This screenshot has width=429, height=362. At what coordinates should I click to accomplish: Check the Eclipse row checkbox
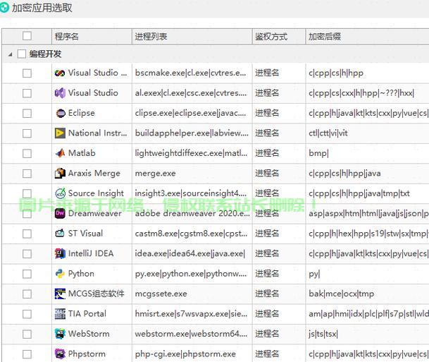27,113
